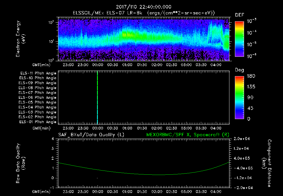
Task: Click the ELS-04 Pitch Angle label
Action: pyautogui.click(x=38, y=107)
